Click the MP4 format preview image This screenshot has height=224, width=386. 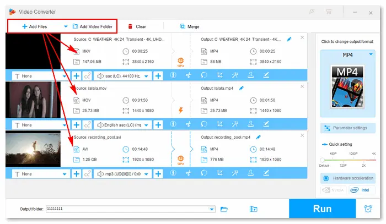[x=347, y=86]
